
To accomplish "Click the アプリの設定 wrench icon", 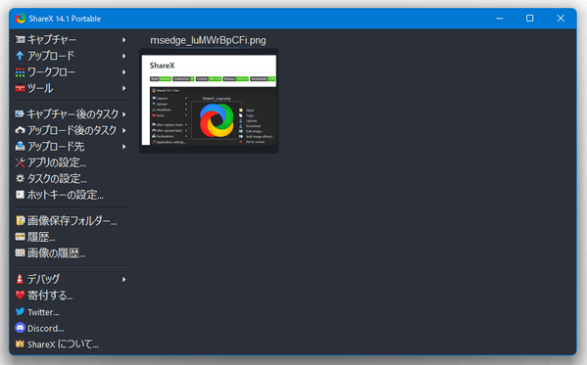I will click(20, 162).
